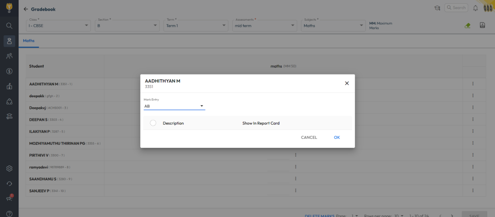Go back using Gradebook back arrow
495x217 pixels.
tap(26, 9)
